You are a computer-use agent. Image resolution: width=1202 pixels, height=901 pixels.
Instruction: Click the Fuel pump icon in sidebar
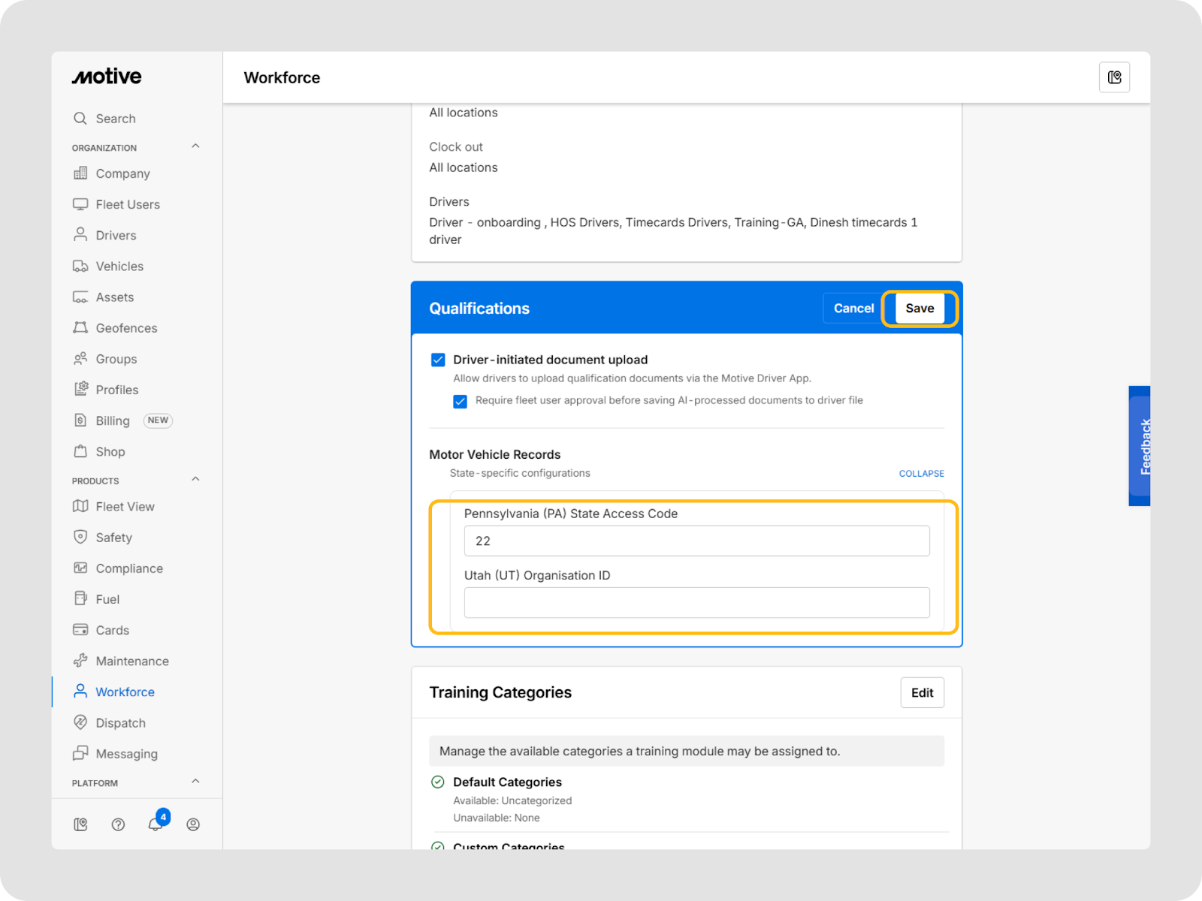(80, 598)
